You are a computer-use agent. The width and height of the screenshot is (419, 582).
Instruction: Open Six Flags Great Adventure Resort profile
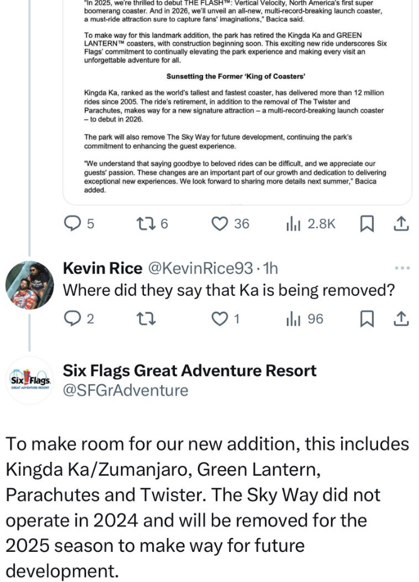click(x=190, y=370)
